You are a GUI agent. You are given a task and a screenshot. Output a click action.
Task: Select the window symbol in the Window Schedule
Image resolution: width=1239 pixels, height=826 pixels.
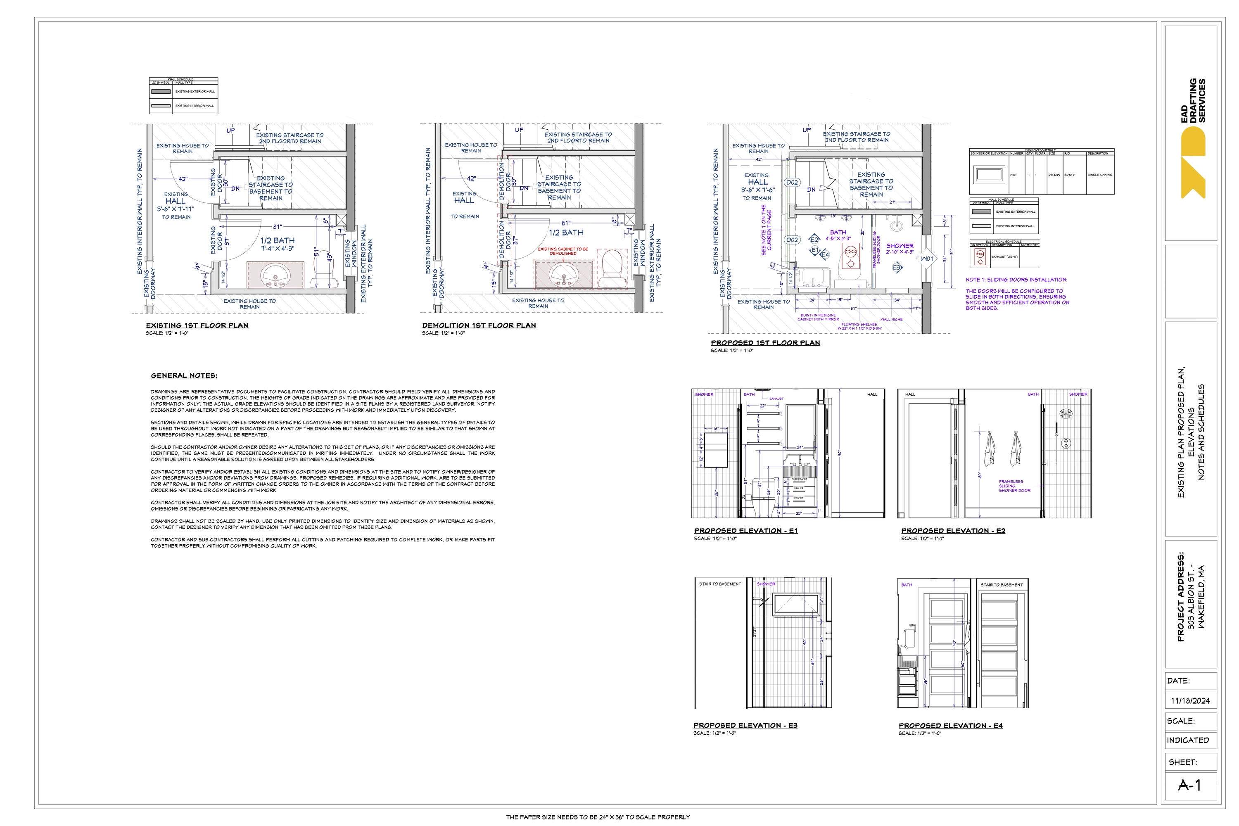[x=989, y=174]
